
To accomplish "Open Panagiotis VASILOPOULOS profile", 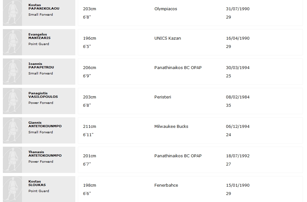I will click(43, 95).
